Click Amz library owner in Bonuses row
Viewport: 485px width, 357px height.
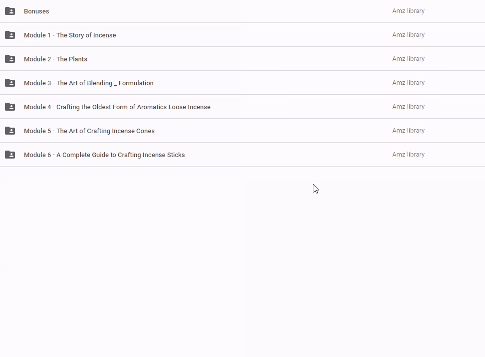[x=408, y=11]
